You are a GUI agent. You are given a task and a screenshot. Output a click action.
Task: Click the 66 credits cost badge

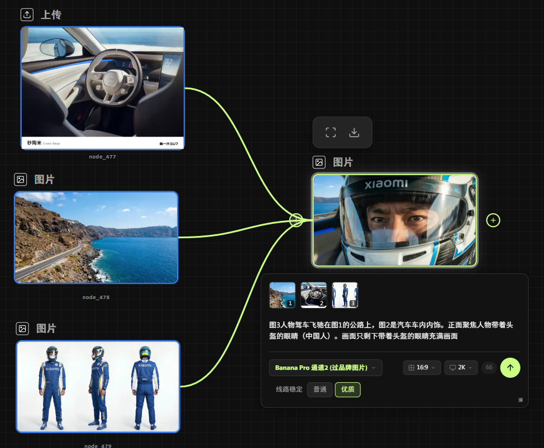pos(489,368)
